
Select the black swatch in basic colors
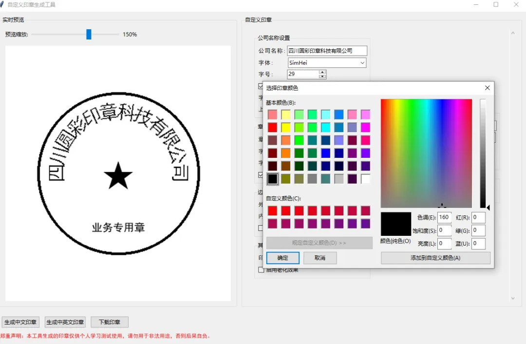click(272, 179)
